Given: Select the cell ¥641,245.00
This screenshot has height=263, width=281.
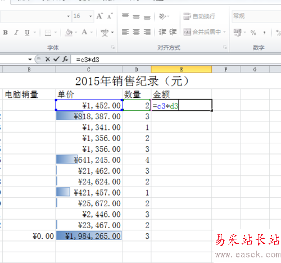Looking at the screenshot, I should coord(89,160).
